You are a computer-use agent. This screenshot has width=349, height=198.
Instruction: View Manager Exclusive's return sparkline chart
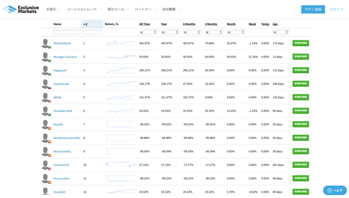pos(121,57)
